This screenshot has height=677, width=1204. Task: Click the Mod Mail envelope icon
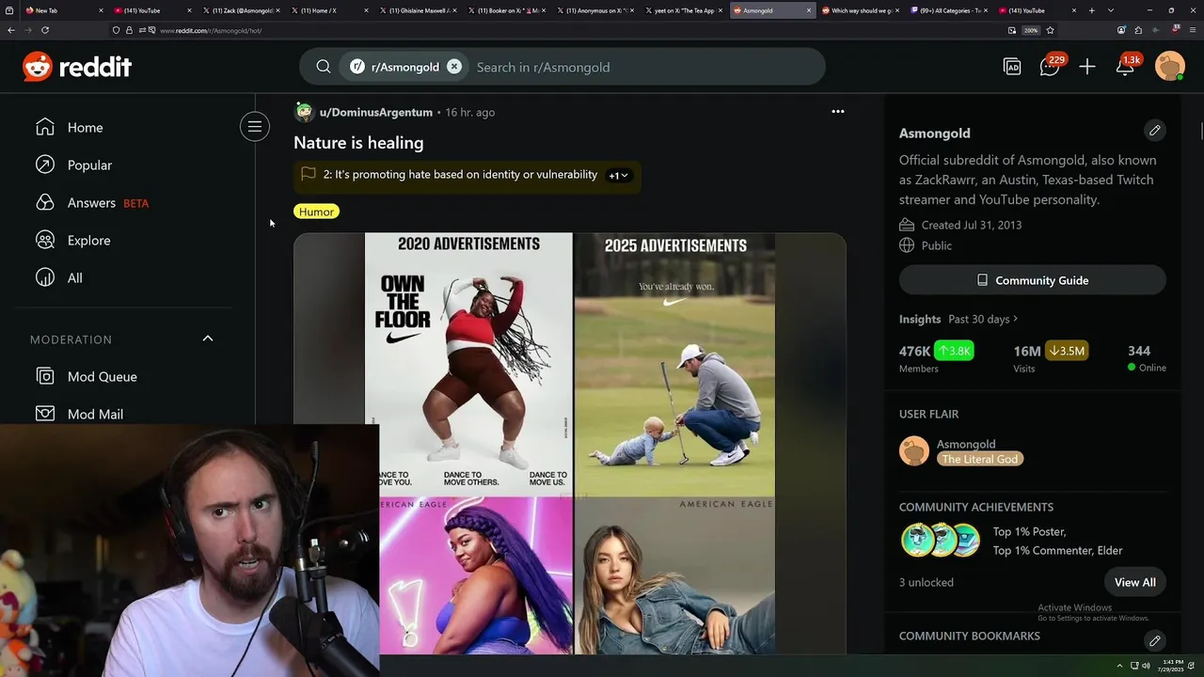pyautogui.click(x=45, y=414)
